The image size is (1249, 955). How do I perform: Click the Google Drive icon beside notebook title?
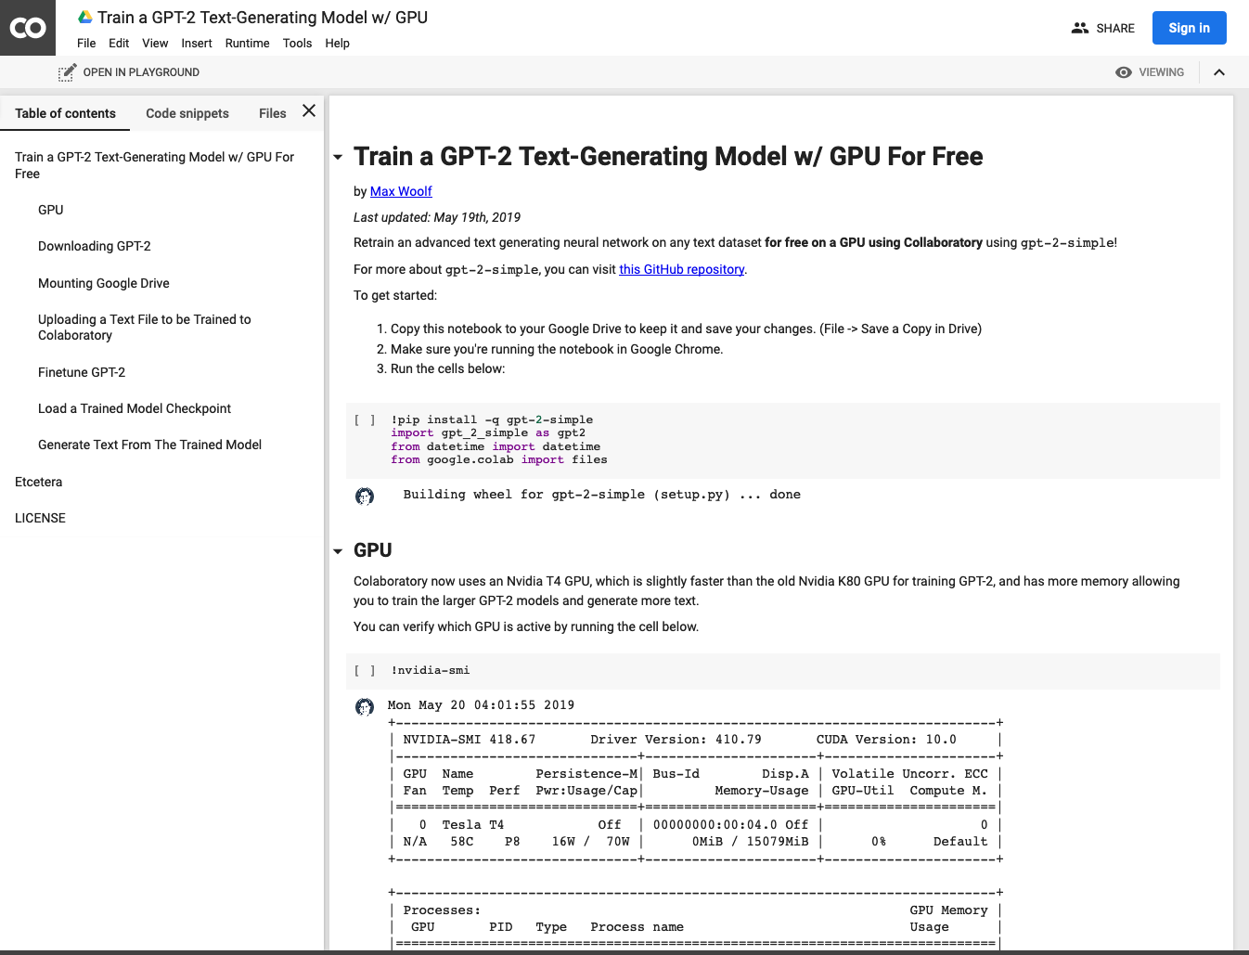coord(85,17)
